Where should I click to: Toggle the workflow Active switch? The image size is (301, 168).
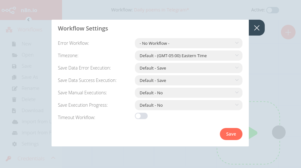click(272, 10)
